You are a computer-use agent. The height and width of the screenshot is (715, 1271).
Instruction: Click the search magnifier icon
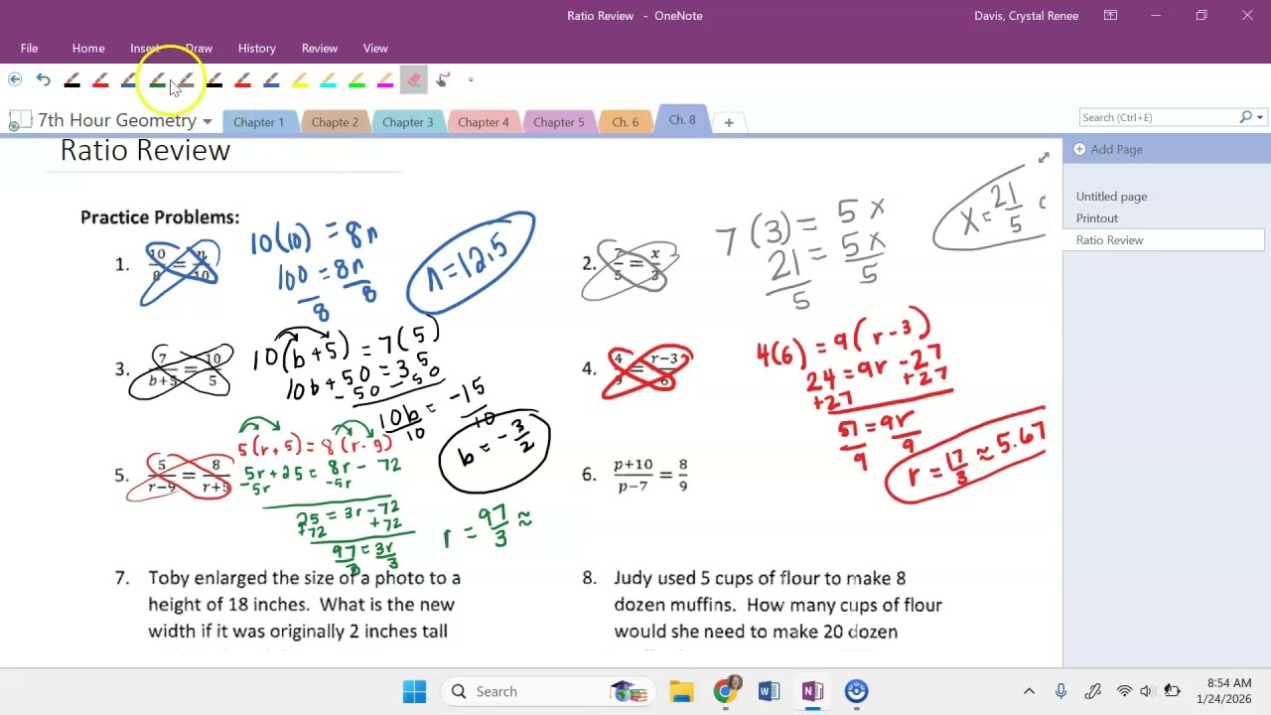(1245, 117)
